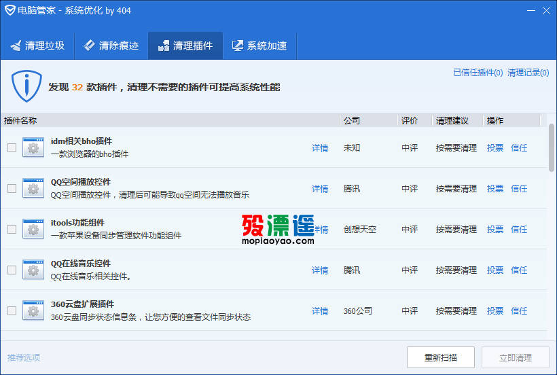
Task: Click the plugin icon for QQ空间播放控件
Action: (x=33, y=188)
